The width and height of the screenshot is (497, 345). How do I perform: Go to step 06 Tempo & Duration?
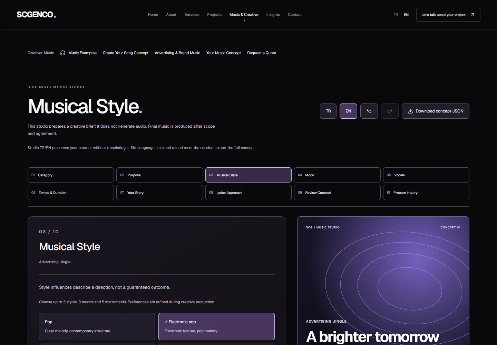pyautogui.click(x=71, y=193)
